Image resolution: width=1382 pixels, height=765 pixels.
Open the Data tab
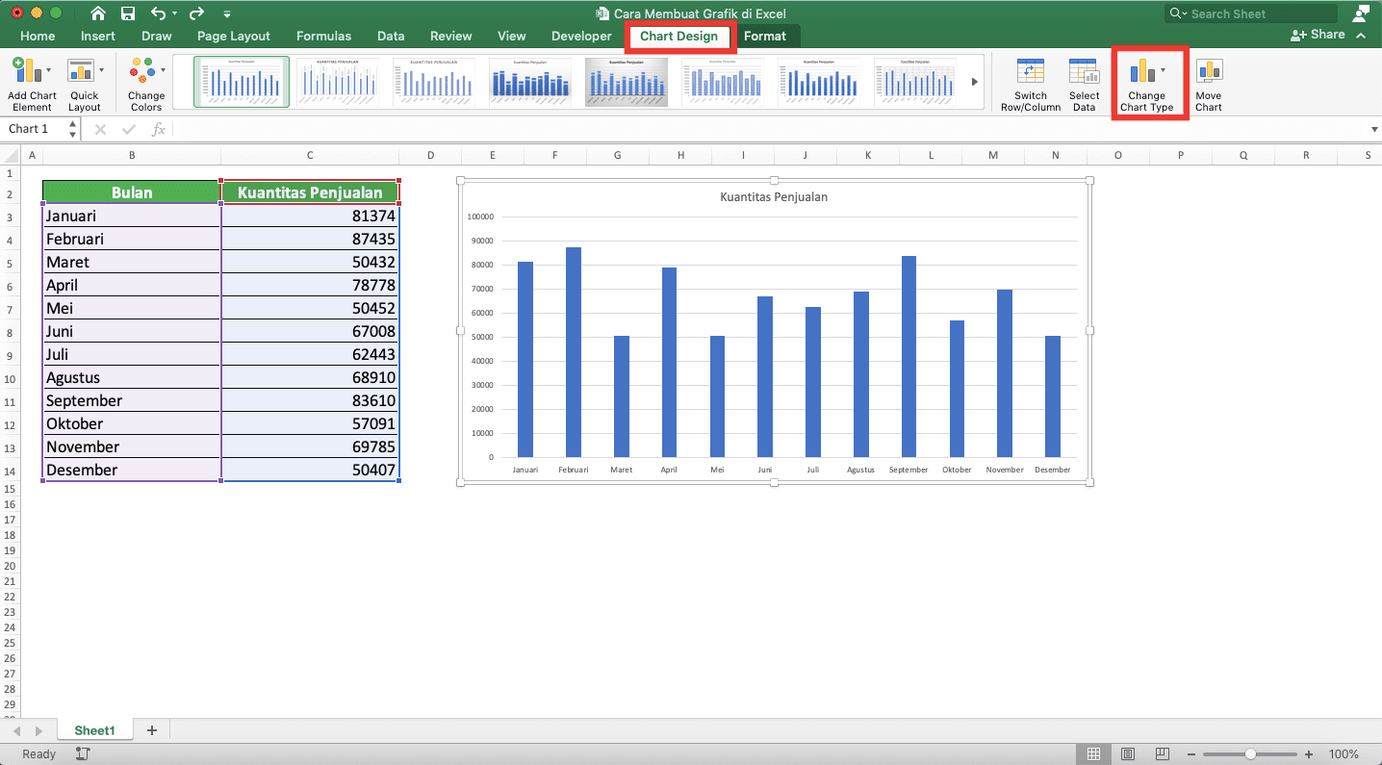coord(391,36)
